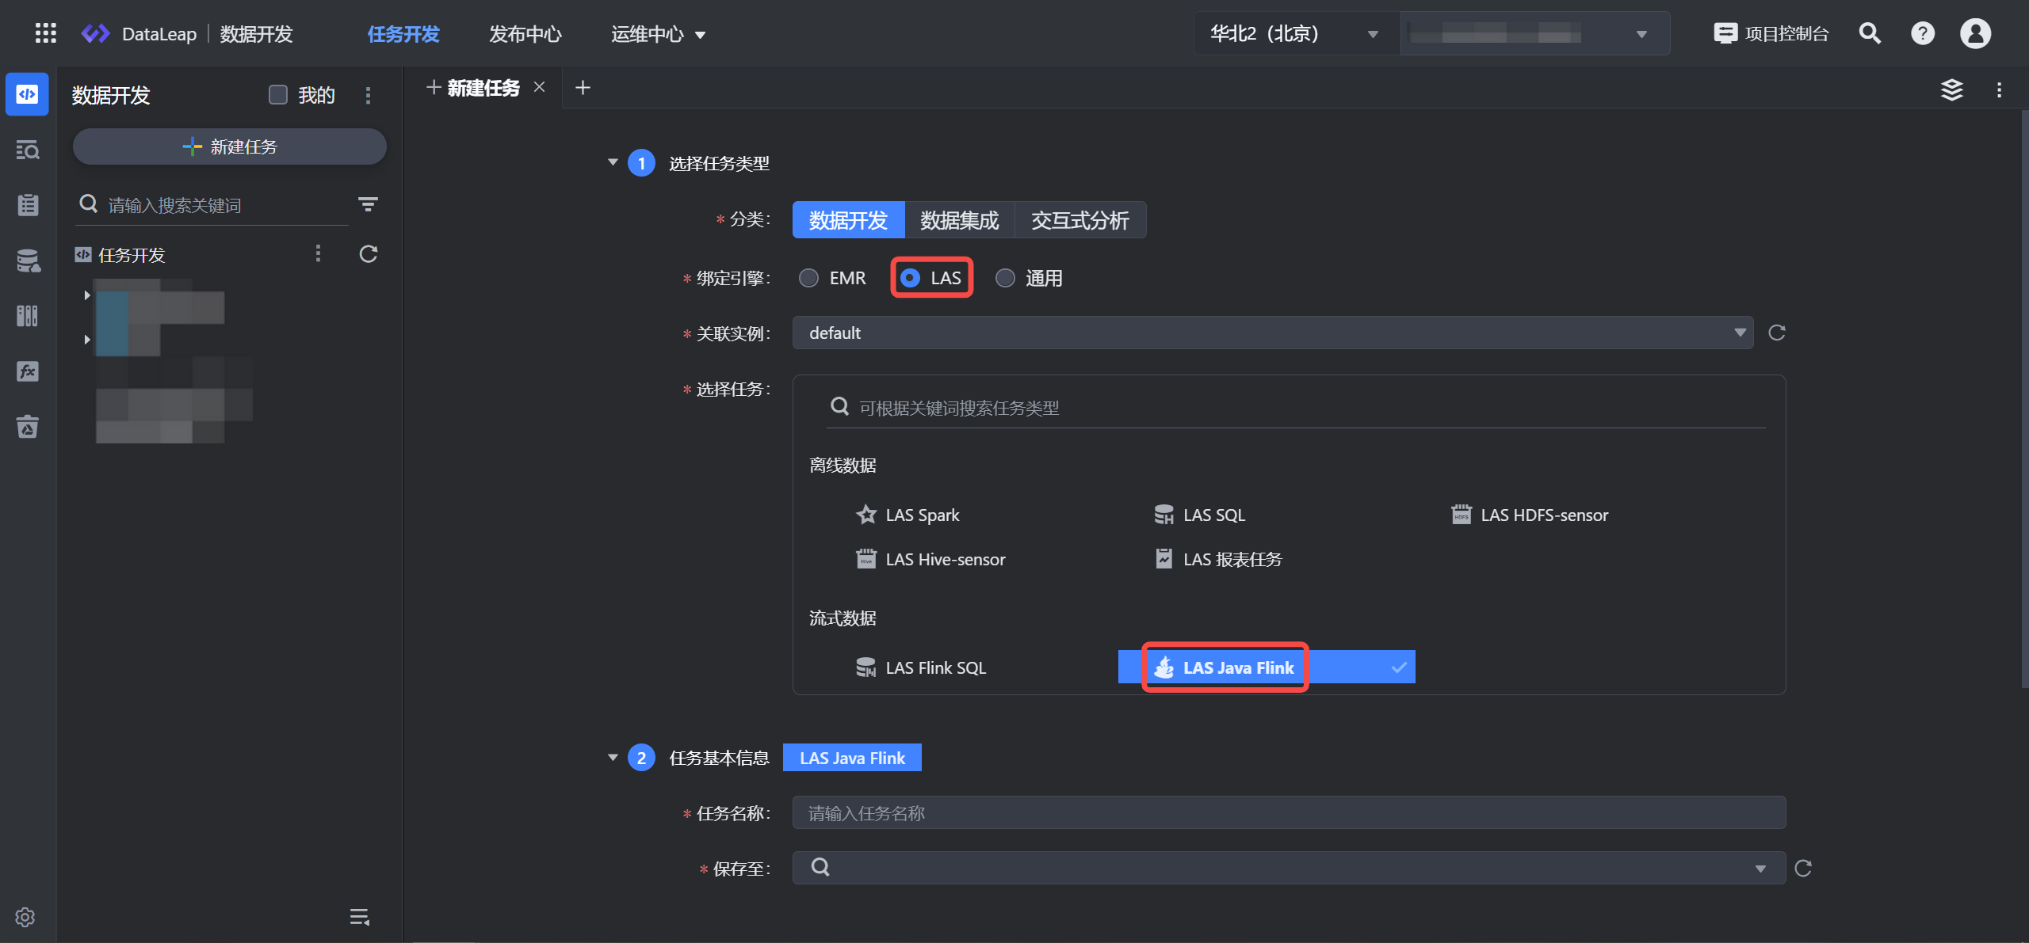Open more options beside 任务开发 tree
2029x943 pixels.
318,253
